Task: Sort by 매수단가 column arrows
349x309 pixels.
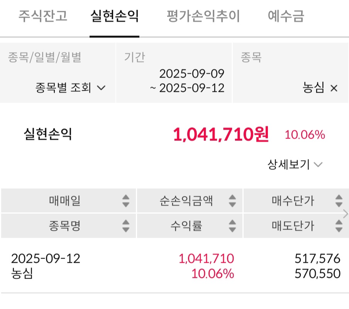Action: point(339,201)
